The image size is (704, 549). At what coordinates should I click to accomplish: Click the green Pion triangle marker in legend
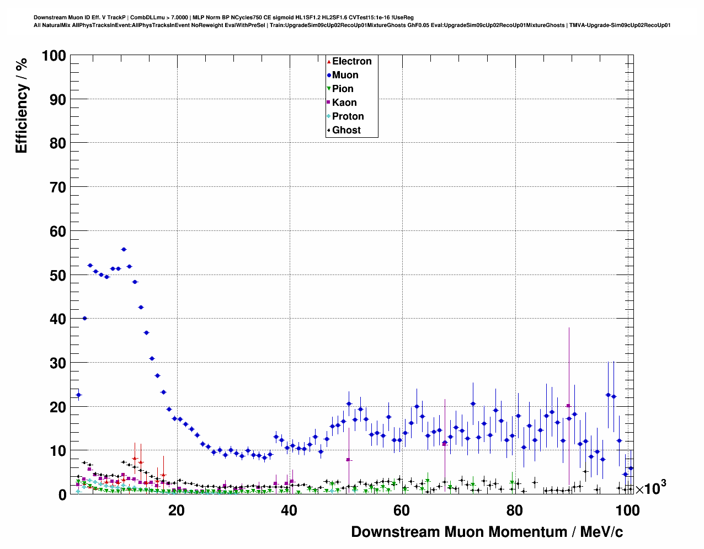329,89
